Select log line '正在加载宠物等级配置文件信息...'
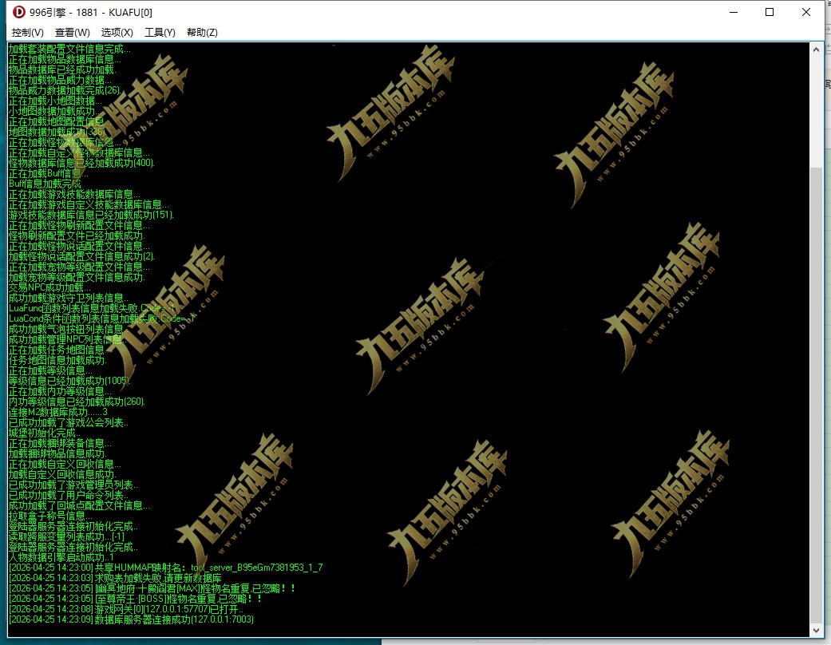The height and width of the screenshot is (645, 831). click(x=79, y=267)
